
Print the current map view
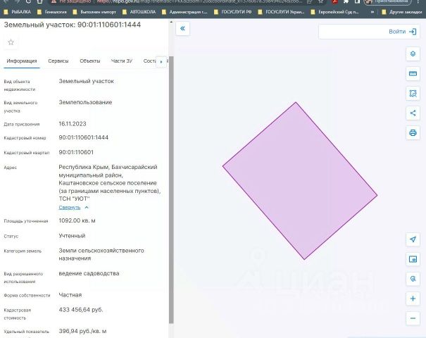point(413,133)
